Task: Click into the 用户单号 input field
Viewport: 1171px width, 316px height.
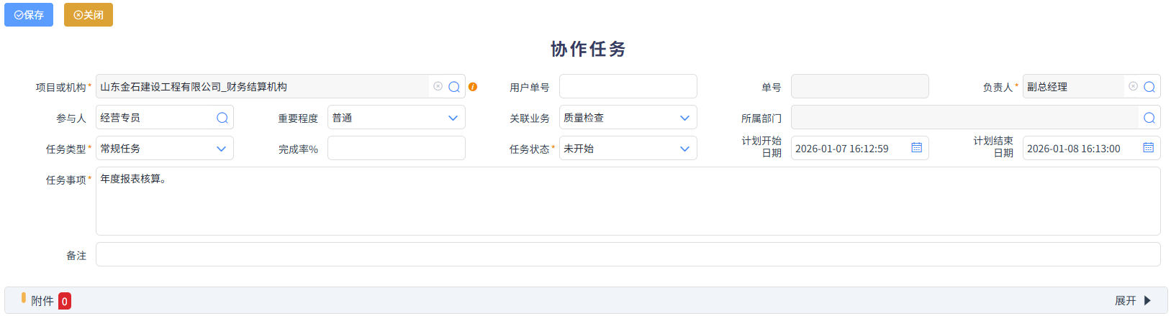Action: pos(628,87)
